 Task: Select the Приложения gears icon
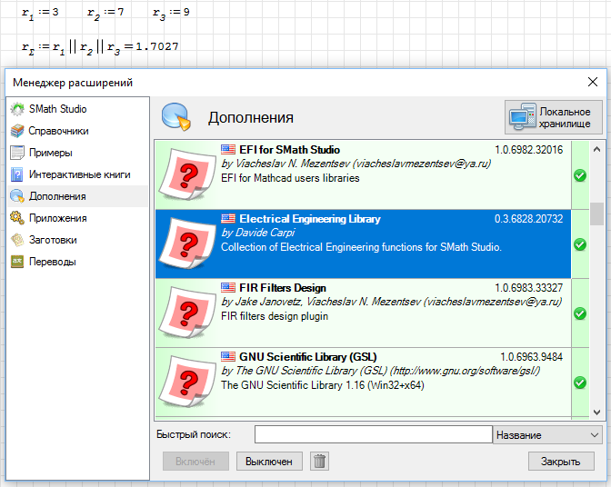16,218
